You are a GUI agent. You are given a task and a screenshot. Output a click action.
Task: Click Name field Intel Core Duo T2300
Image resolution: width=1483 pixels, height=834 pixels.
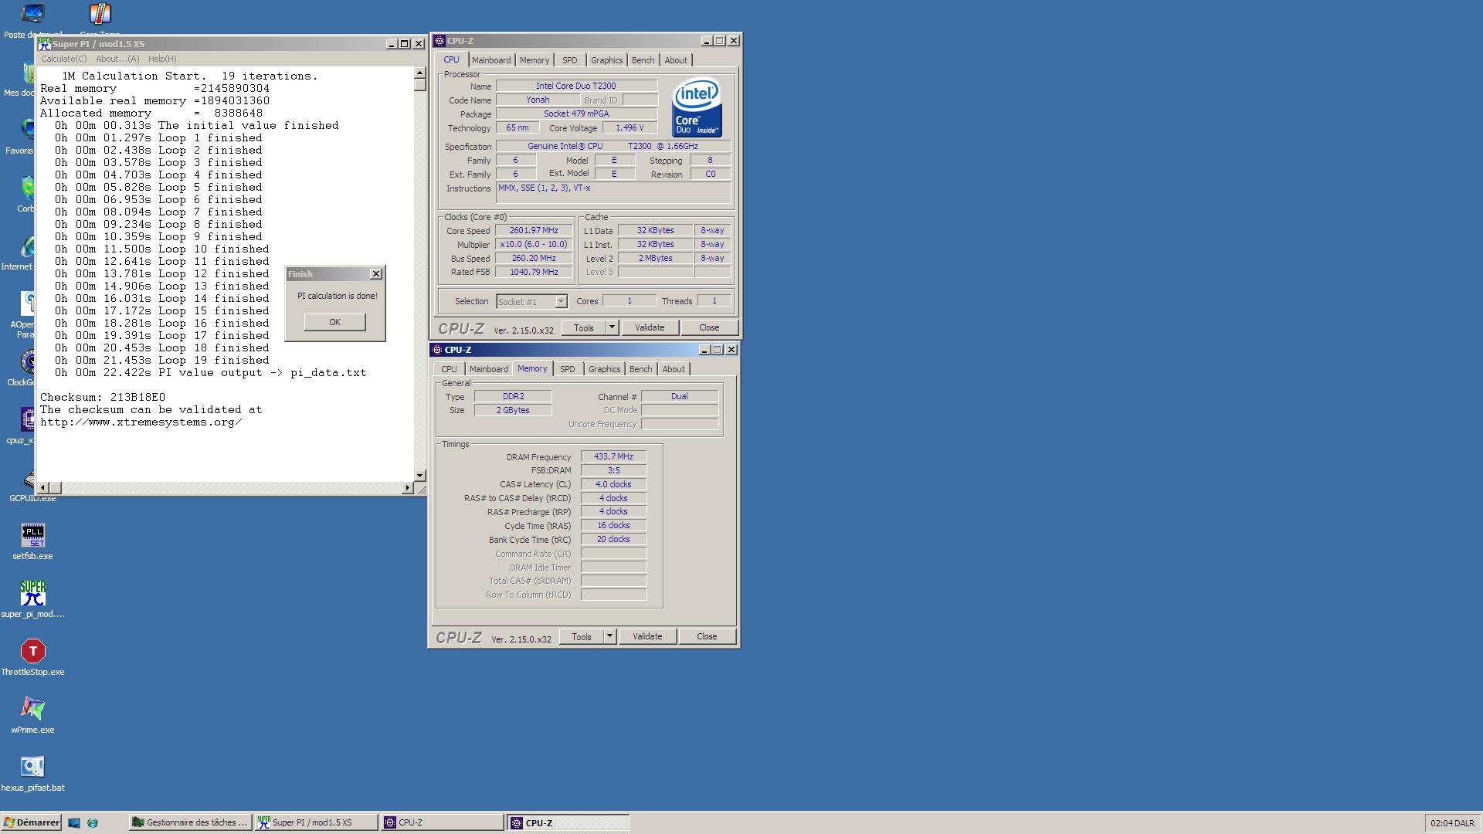pyautogui.click(x=576, y=86)
